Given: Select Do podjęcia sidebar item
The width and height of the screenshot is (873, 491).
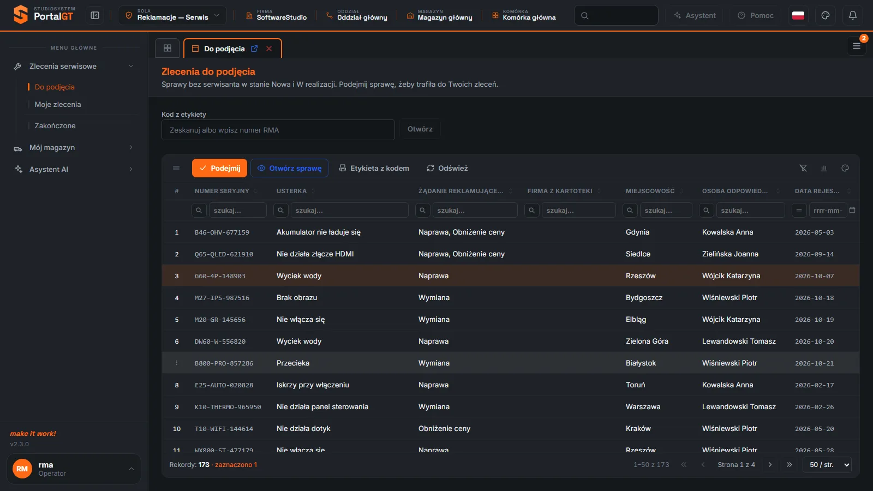Looking at the screenshot, I should point(55,87).
